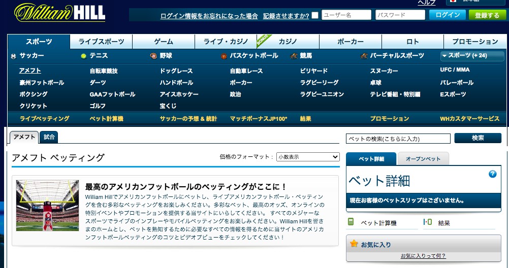Click the baseball icon next to 野球
This screenshot has width=509, height=268.
(x=153, y=56)
